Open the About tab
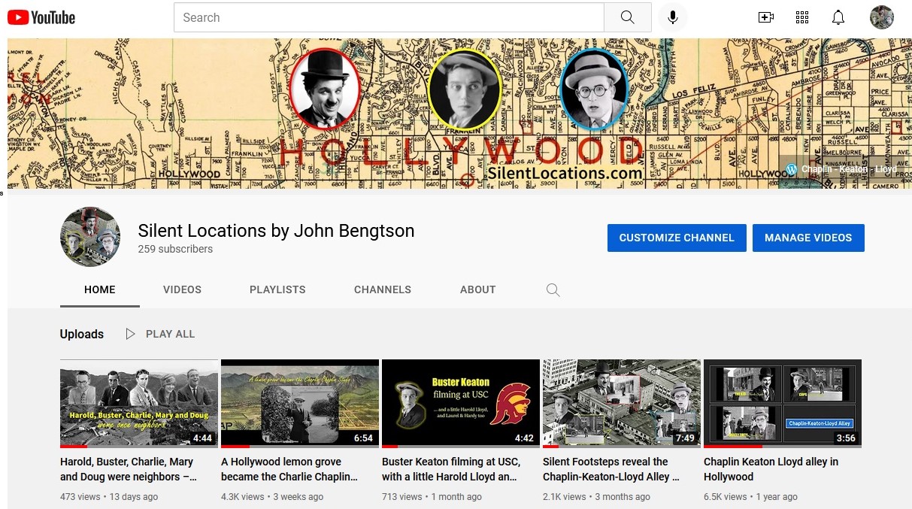Image resolution: width=912 pixels, height=509 pixels. click(x=477, y=289)
